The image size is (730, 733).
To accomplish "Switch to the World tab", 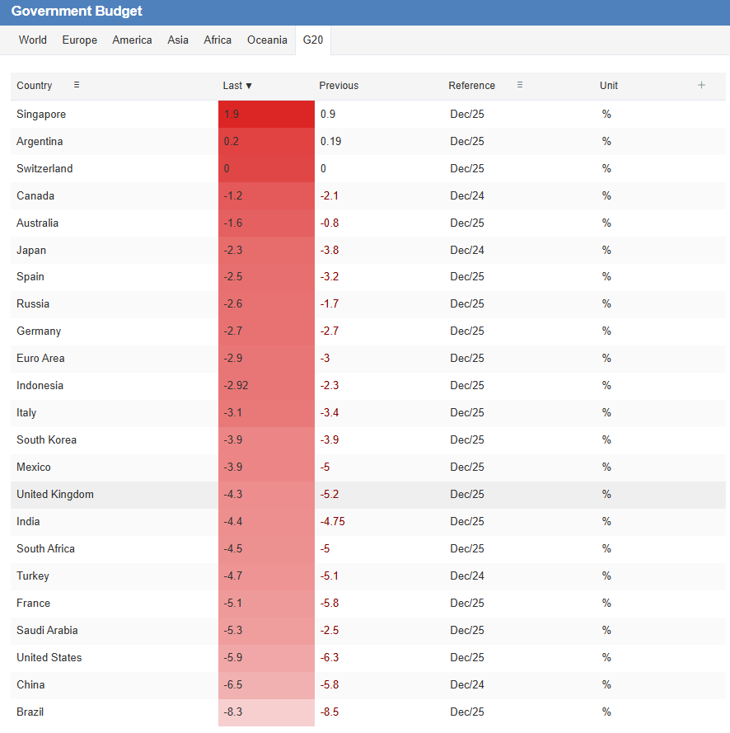I will click(x=33, y=40).
